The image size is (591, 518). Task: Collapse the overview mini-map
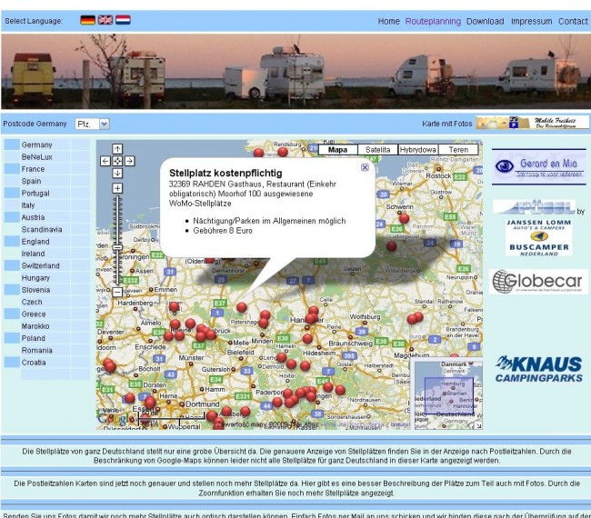[477, 423]
